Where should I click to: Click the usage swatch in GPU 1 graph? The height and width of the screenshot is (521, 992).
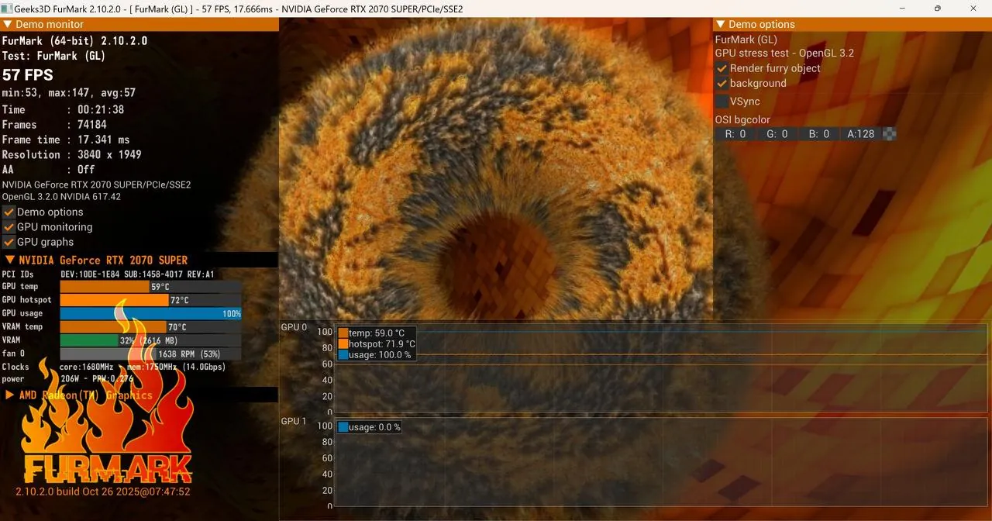[x=343, y=427]
